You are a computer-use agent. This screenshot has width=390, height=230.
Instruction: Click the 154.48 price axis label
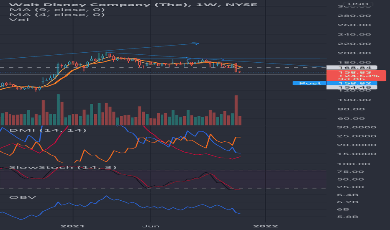[352, 87]
